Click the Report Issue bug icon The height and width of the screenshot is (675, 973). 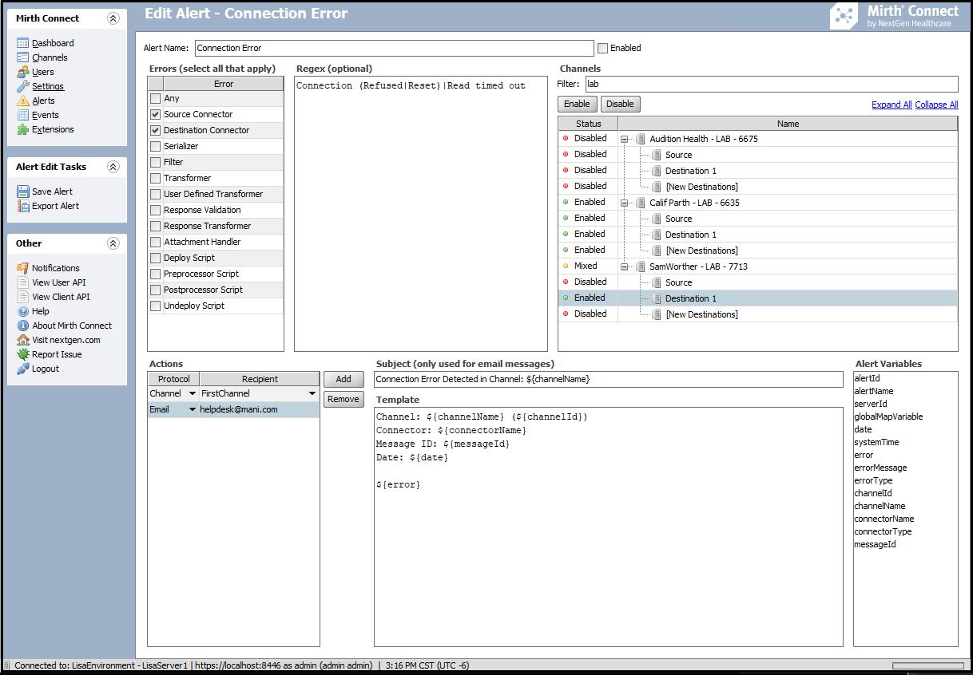23,354
